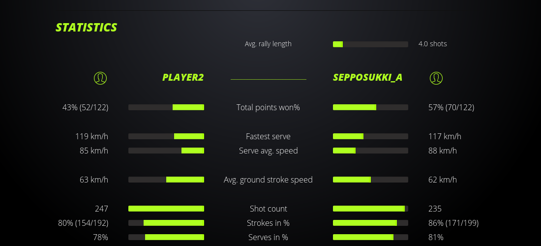Click the 4.0 shots value
Viewport: 541px width, 246px height.
click(432, 44)
